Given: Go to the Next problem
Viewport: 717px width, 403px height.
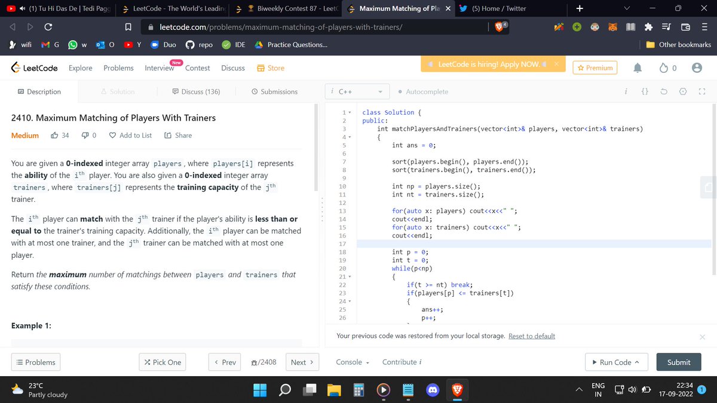Looking at the screenshot, I should [302, 362].
